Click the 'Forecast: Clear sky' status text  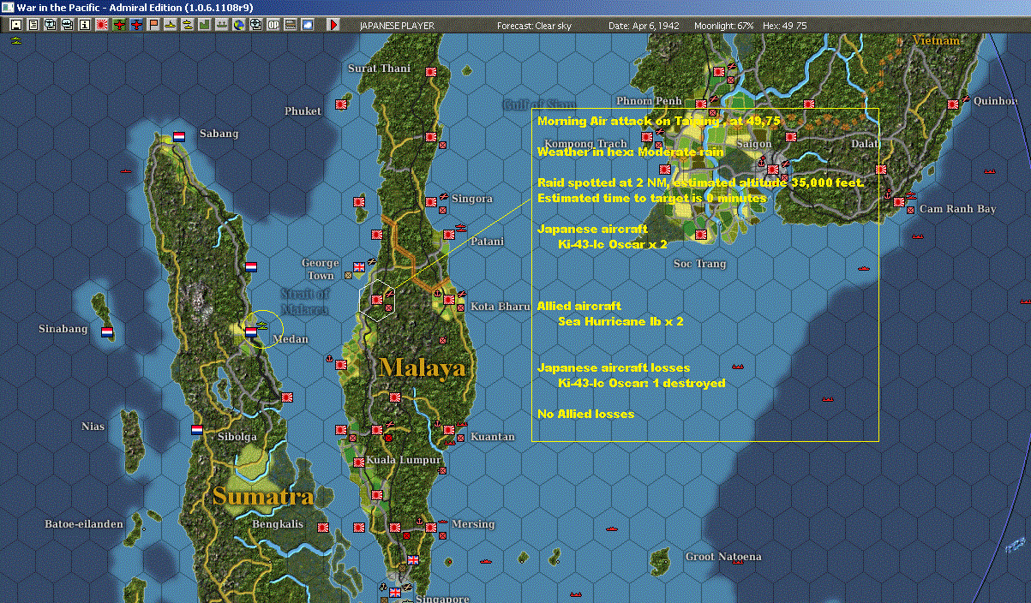click(x=534, y=26)
